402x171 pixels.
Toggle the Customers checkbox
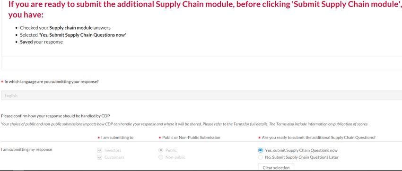[100, 157]
